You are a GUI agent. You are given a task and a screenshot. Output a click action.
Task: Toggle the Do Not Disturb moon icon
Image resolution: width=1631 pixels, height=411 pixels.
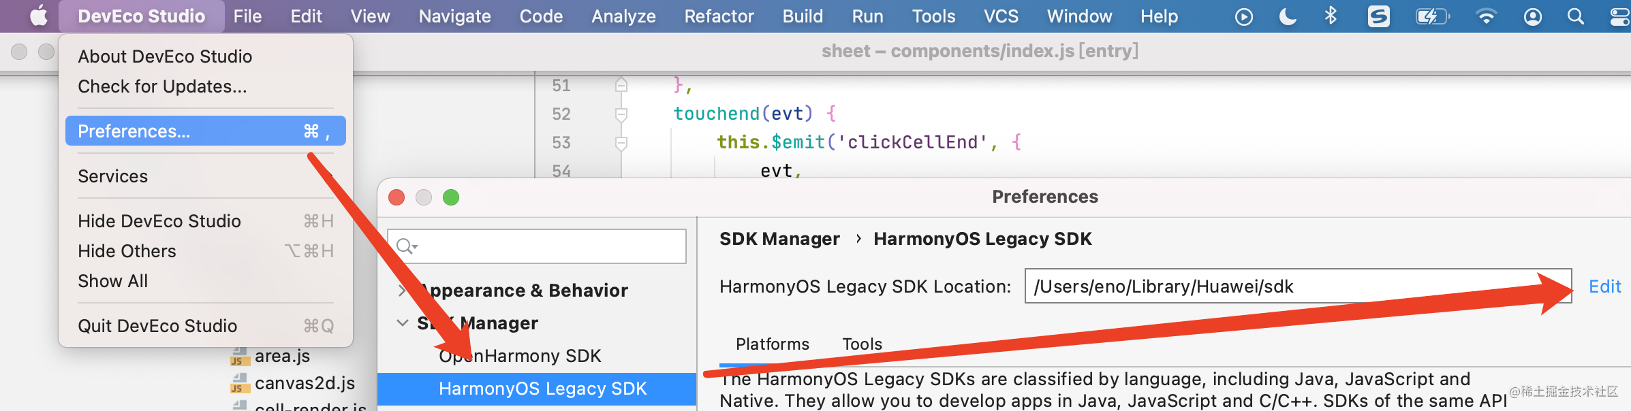1288,16
